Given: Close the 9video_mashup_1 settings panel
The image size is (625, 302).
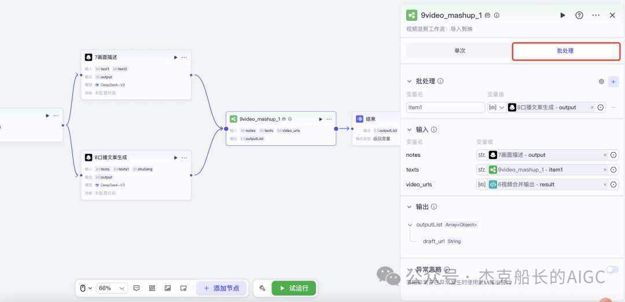Looking at the screenshot, I should (613, 15).
